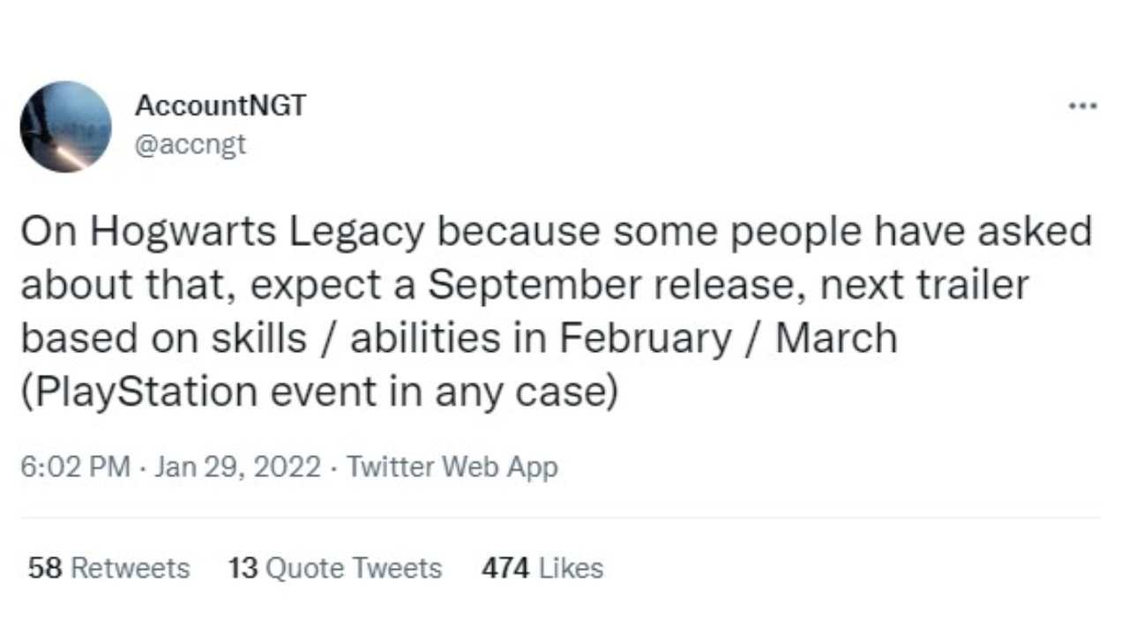This screenshot has height=635, width=1129.
Task: Click the number 474 before Likes
Action: pyautogui.click(x=505, y=569)
